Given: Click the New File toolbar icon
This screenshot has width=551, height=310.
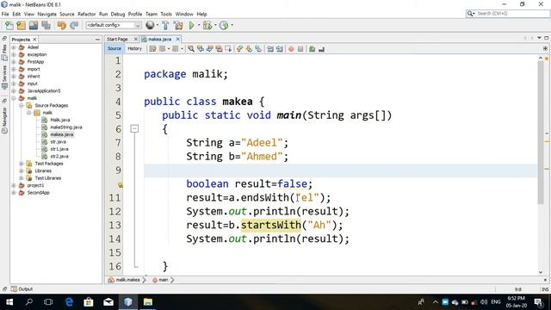Looking at the screenshot, I should coord(9,25).
